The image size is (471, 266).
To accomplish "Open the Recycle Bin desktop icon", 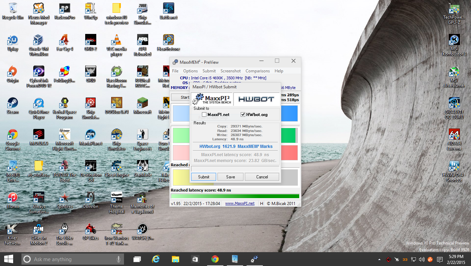I will click(x=13, y=11).
